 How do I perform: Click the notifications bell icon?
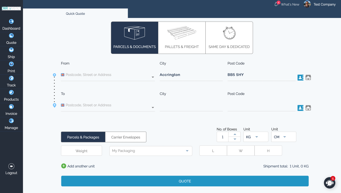click(276, 4)
